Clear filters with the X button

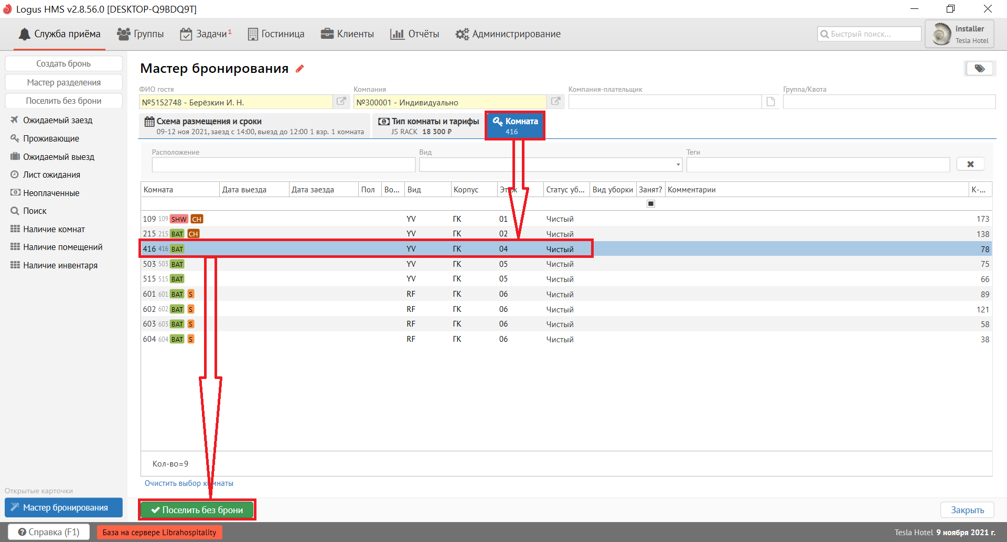[970, 164]
